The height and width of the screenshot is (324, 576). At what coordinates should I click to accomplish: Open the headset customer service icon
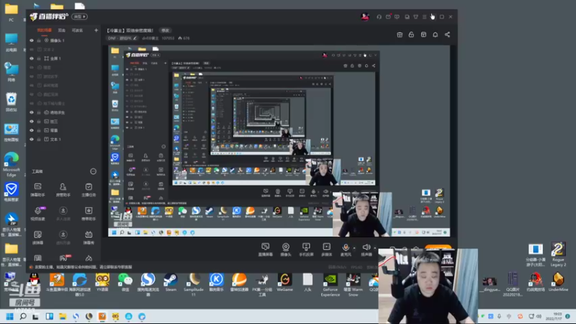click(379, 17)
